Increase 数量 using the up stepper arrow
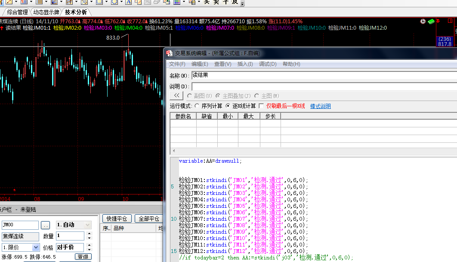Image resolution: width=457 pixels, height=262 pixels. (x=89, y=234)
